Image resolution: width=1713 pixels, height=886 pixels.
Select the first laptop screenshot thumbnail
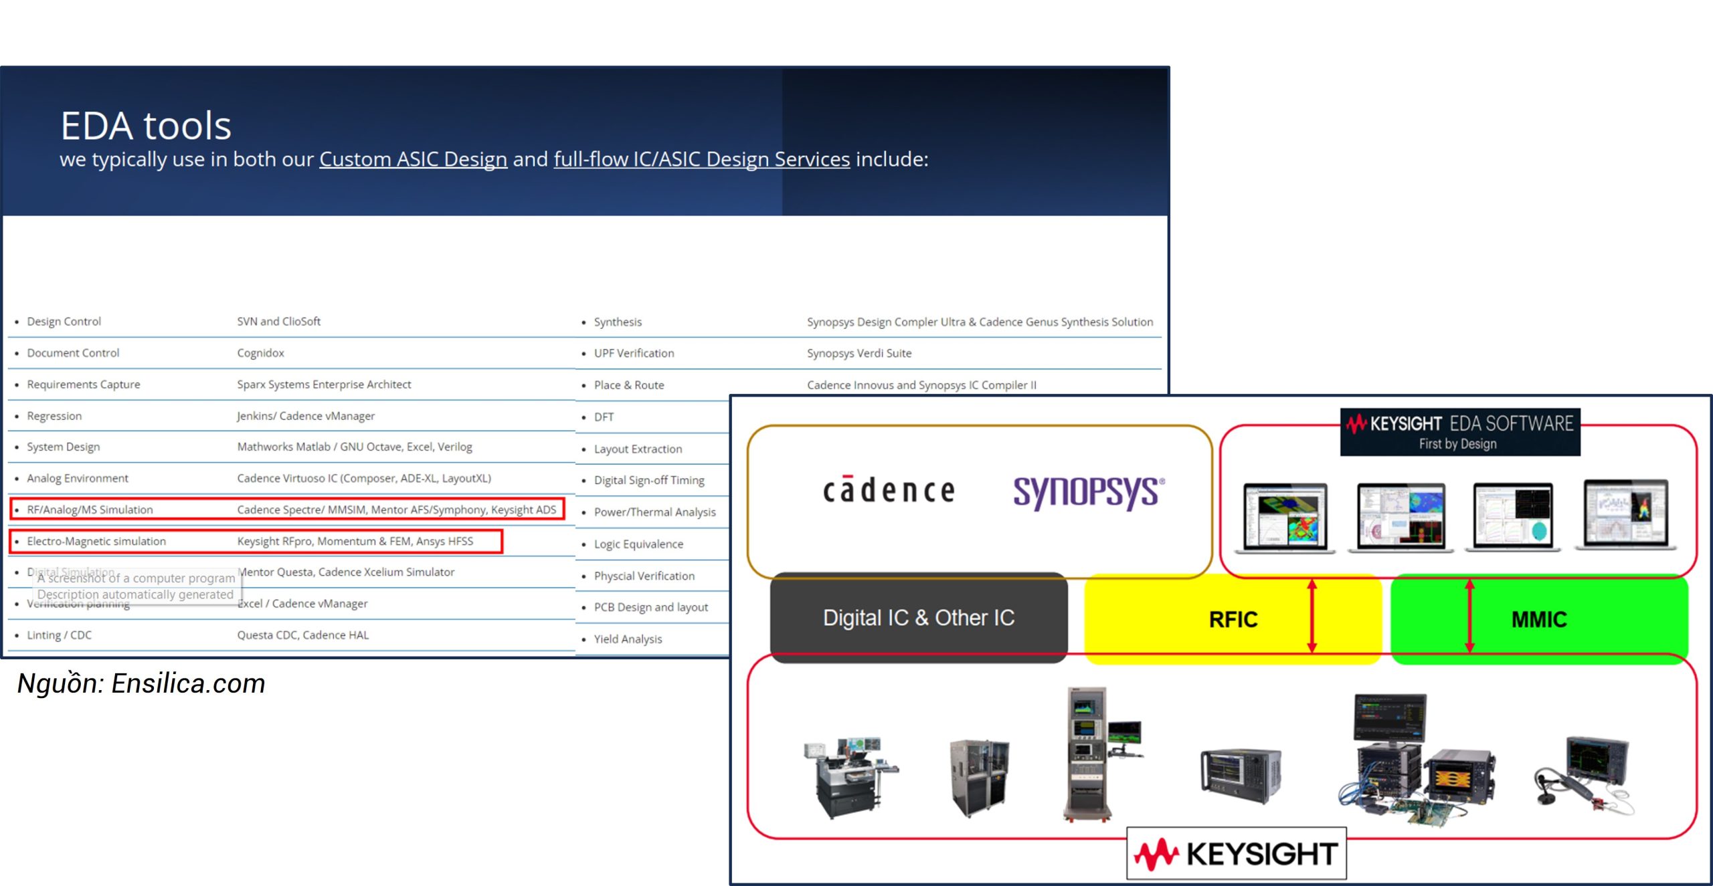tap(1285, 518)
